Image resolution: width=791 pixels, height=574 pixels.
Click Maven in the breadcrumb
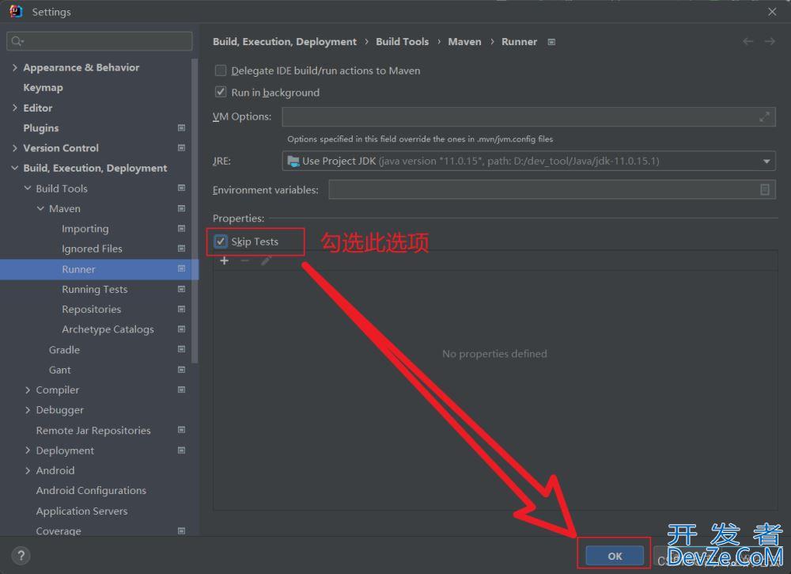click(x=464, y=41)
